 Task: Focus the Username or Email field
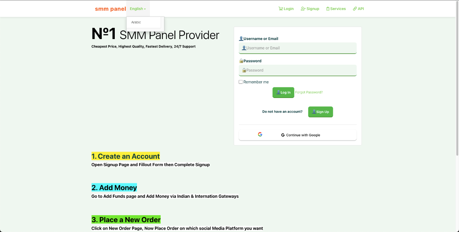tap(298, 48)
